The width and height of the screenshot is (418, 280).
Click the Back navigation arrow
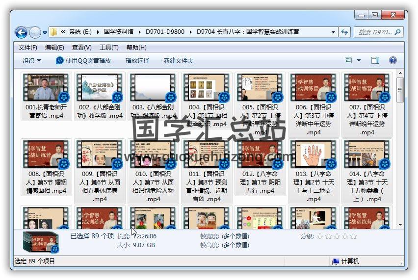coord(21,32)
